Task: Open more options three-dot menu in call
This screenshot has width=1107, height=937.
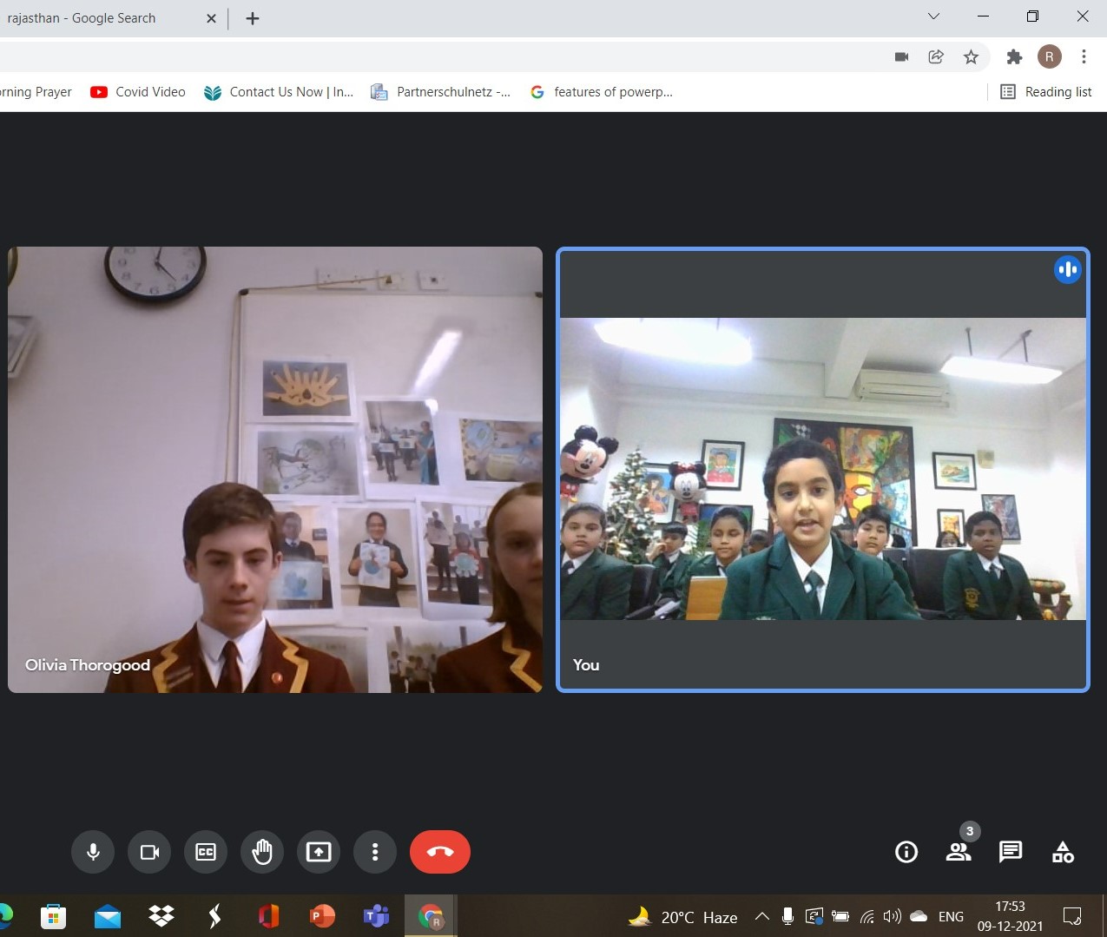Action: (375, 852)
